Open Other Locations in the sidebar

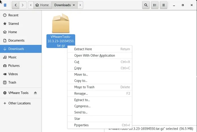click(x=21, y=103)
